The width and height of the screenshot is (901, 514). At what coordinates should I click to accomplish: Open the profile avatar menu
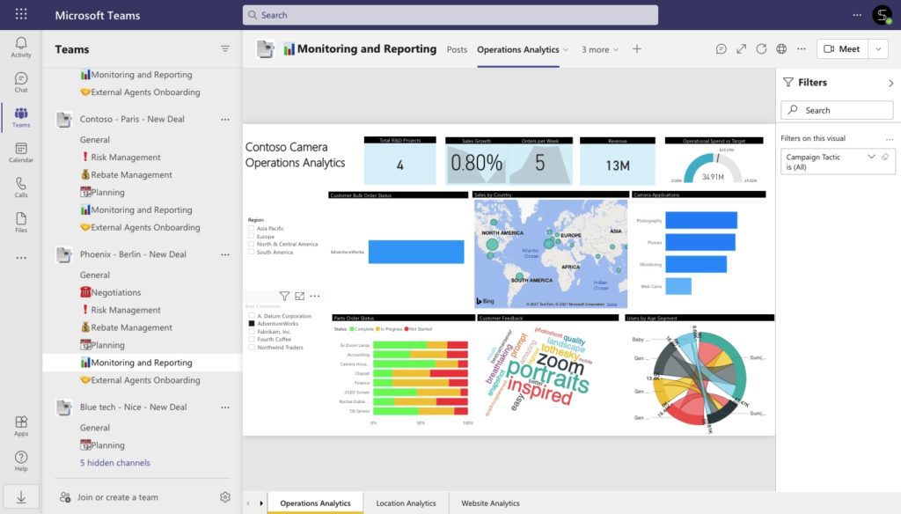click(882, 15)
